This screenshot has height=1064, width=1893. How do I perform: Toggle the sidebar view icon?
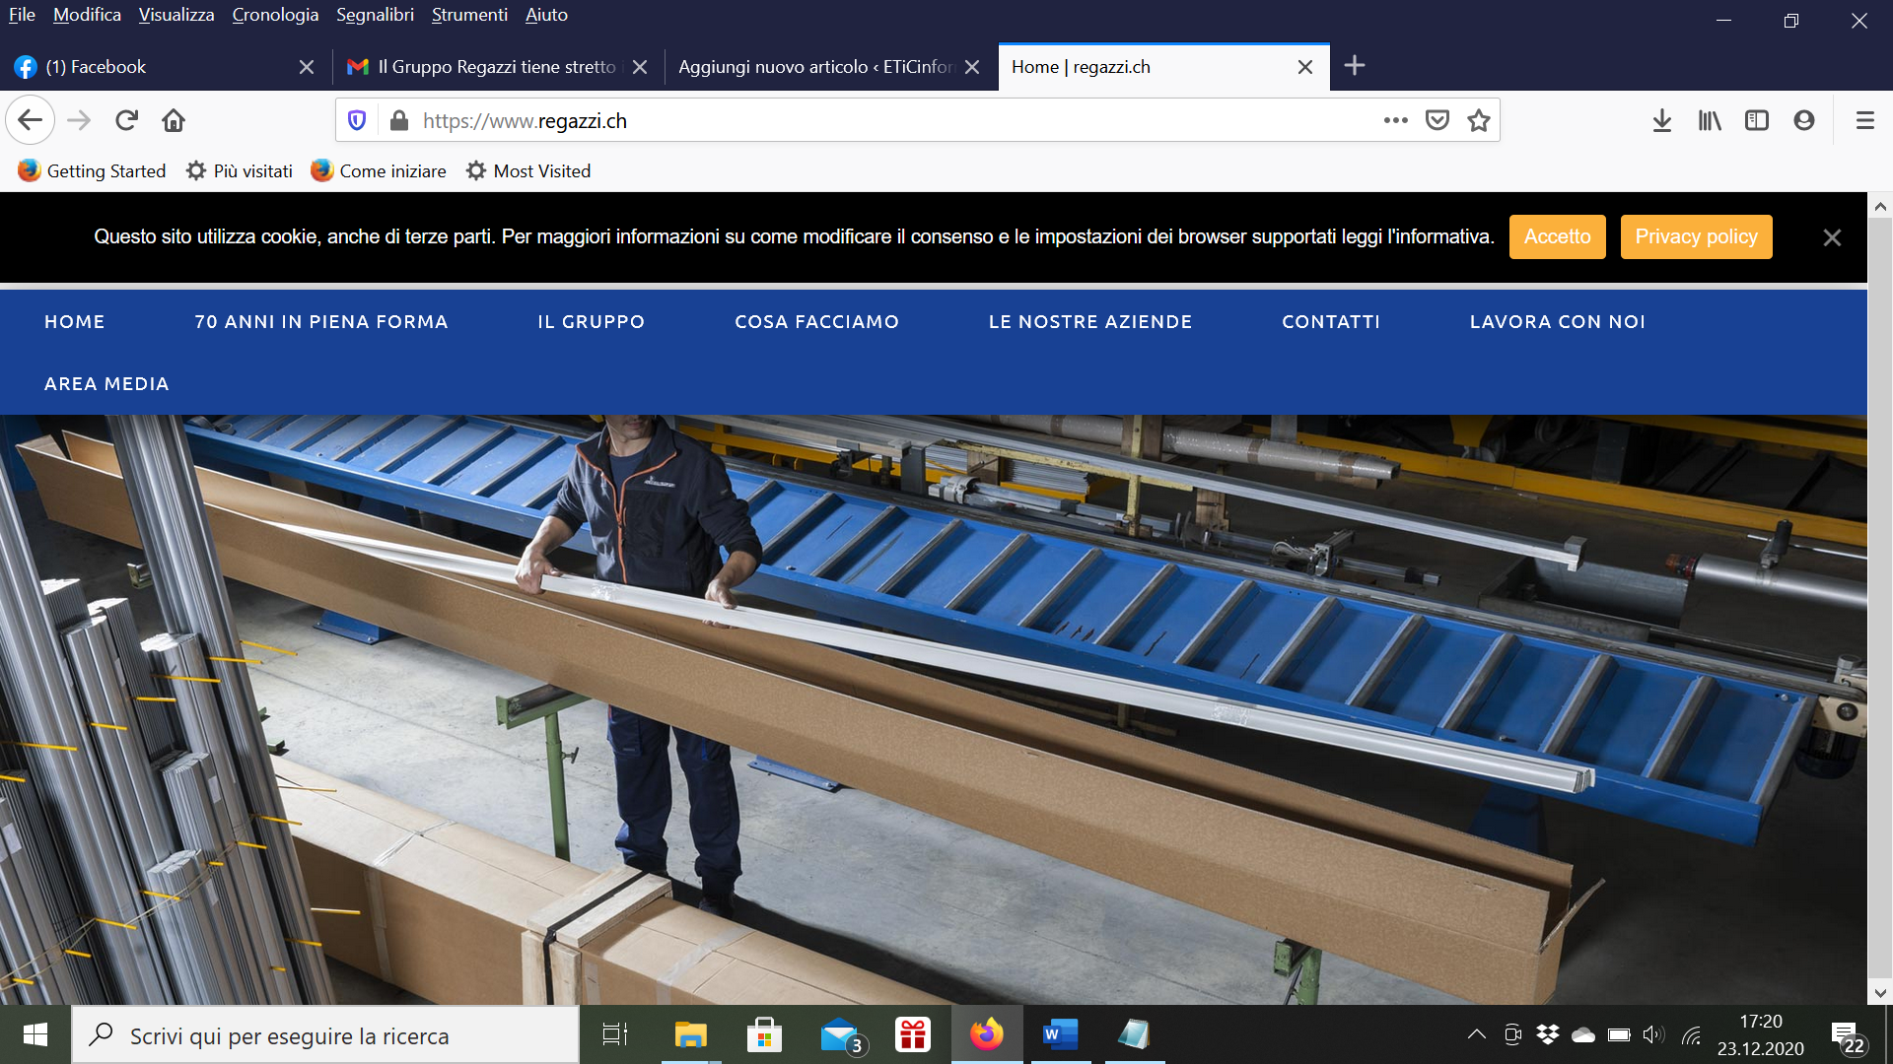[1757, 120]
